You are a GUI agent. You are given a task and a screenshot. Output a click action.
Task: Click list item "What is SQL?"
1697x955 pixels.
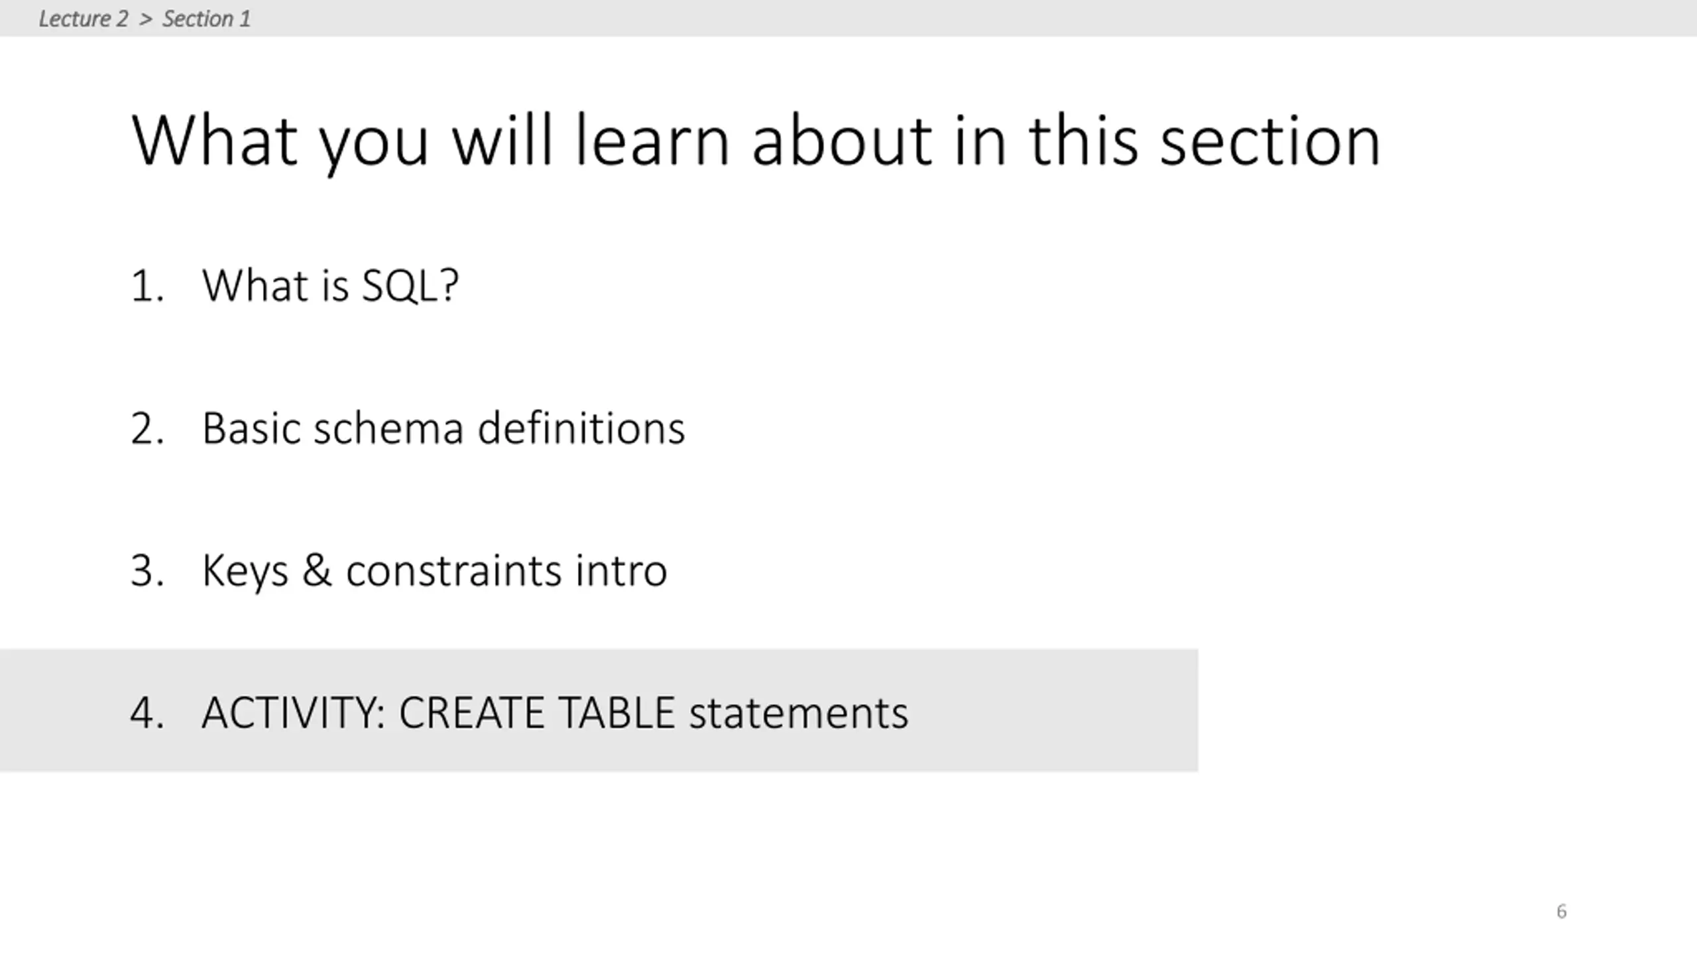pos(330,286)
